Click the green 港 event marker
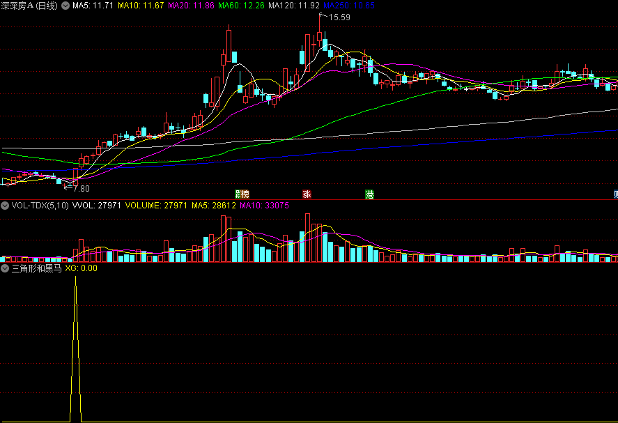This screenshot has width=618, height=423. pyautogui.click(x=369, y=194)
